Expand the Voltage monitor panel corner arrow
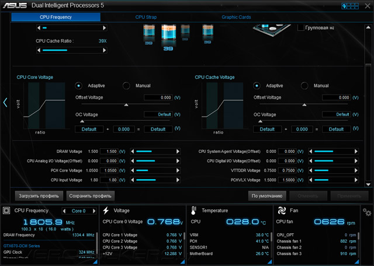Image resolution: width=374 pixels, height=266 pixels. [x=182, y=262]
